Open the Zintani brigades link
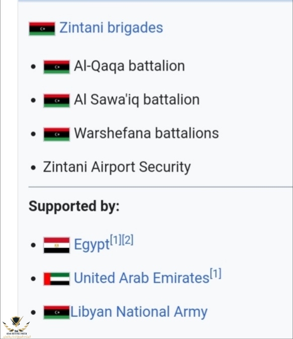Image resolution: width=293 pixels, height=339 pixels. click(111, 28)
